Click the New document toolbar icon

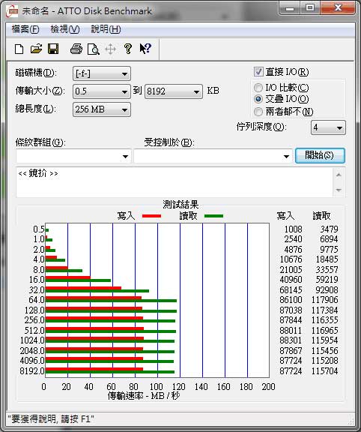point(19,49)
